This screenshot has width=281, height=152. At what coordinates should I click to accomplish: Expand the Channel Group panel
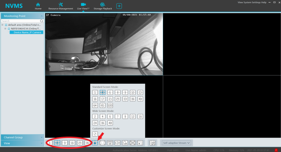pos(22,137)
